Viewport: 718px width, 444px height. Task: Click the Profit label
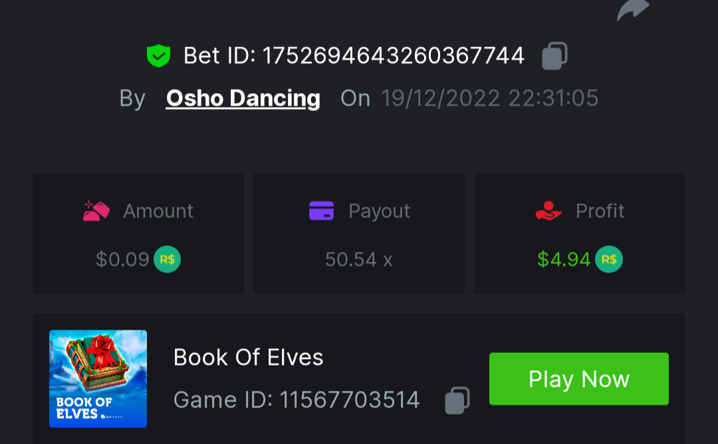[600, 211]
